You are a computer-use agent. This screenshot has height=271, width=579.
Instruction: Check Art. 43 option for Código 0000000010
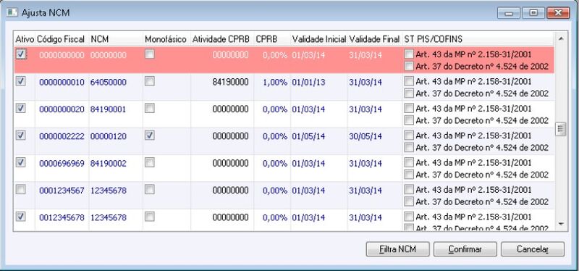click(409, 82)
